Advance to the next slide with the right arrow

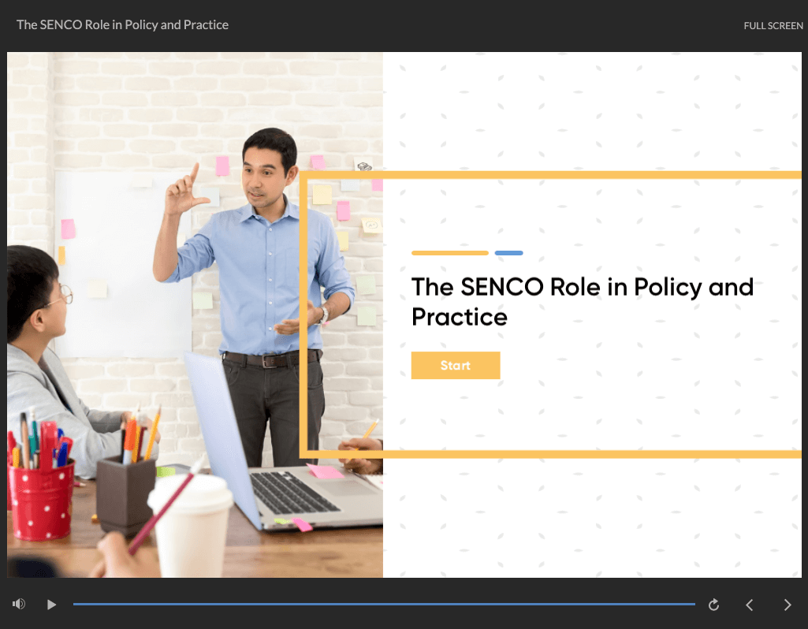787,605
